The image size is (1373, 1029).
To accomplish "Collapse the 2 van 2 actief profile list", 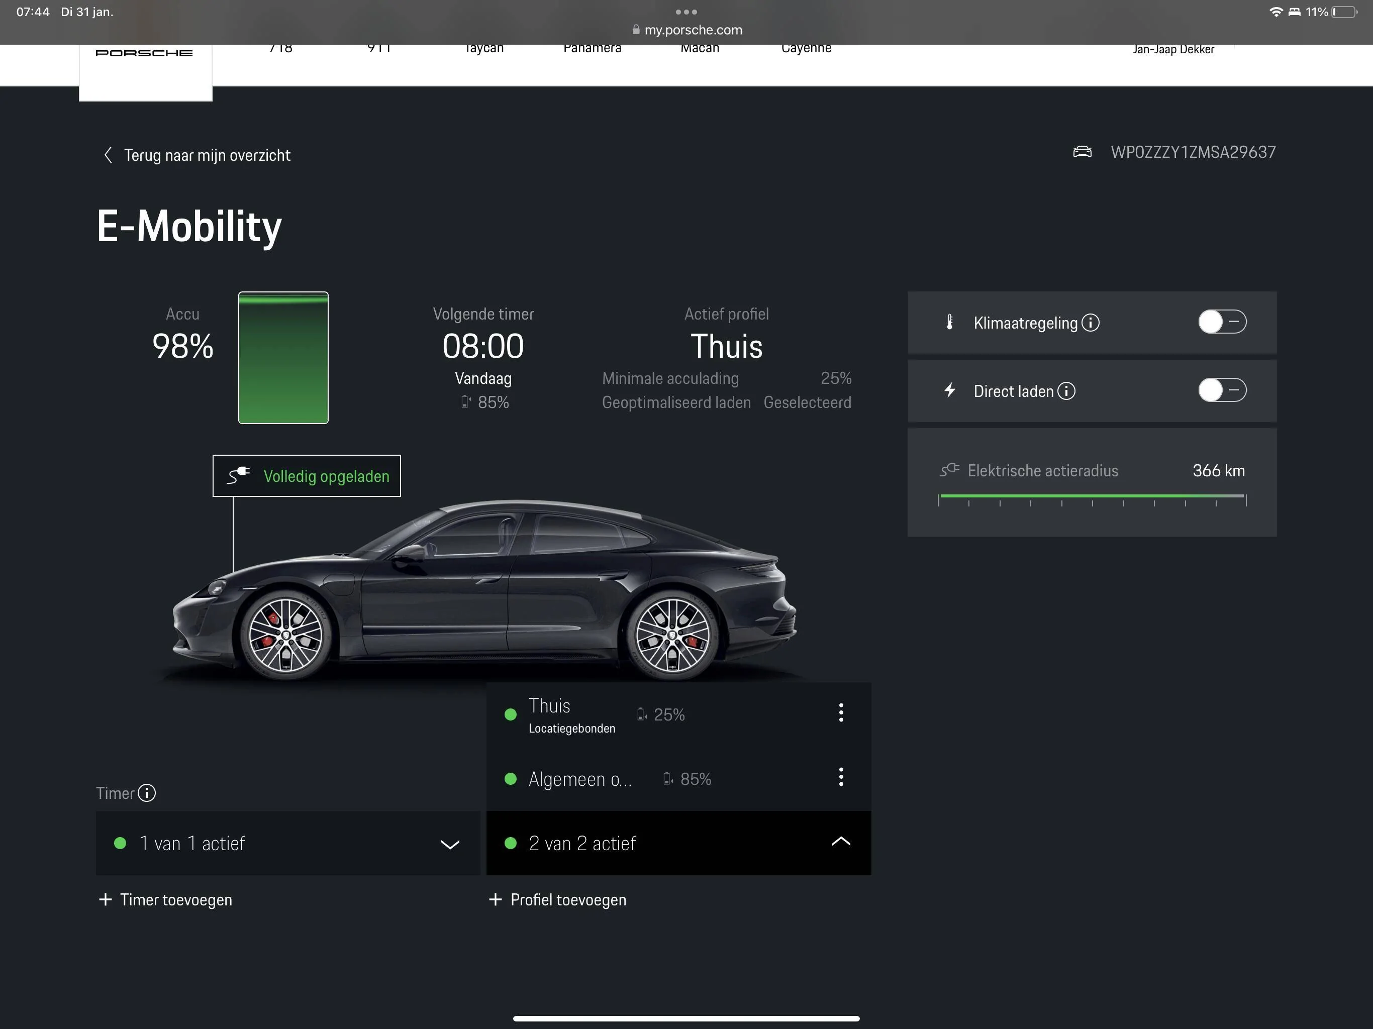I will 678,843.
